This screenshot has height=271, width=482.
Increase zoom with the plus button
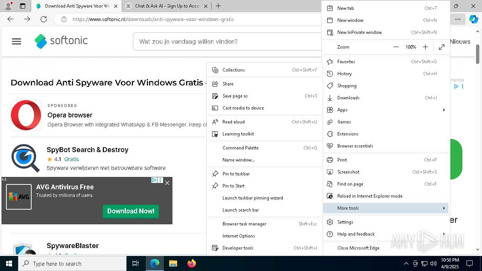point(425,47)
